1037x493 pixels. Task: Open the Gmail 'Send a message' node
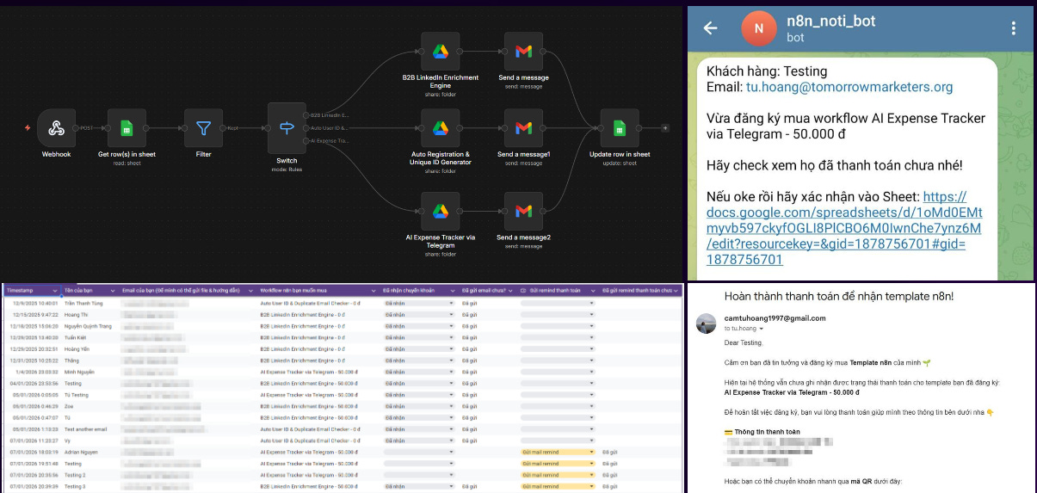click(x=523, y=52)
